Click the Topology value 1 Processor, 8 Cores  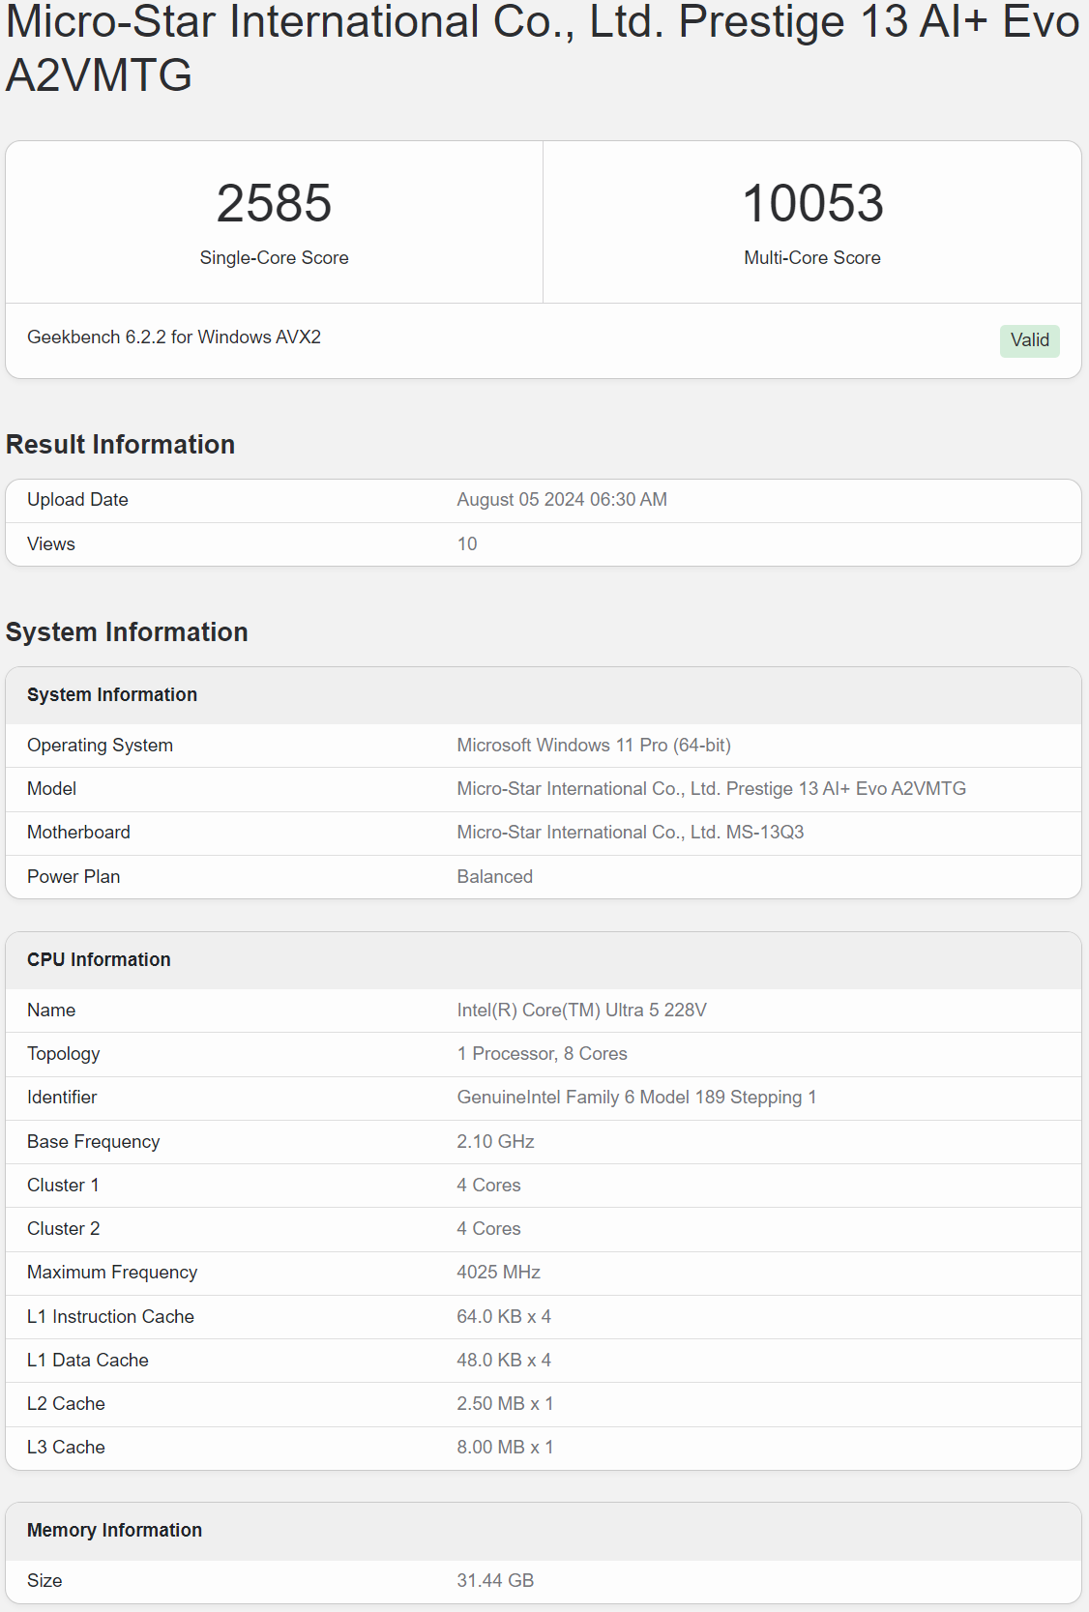point(543,1054)
